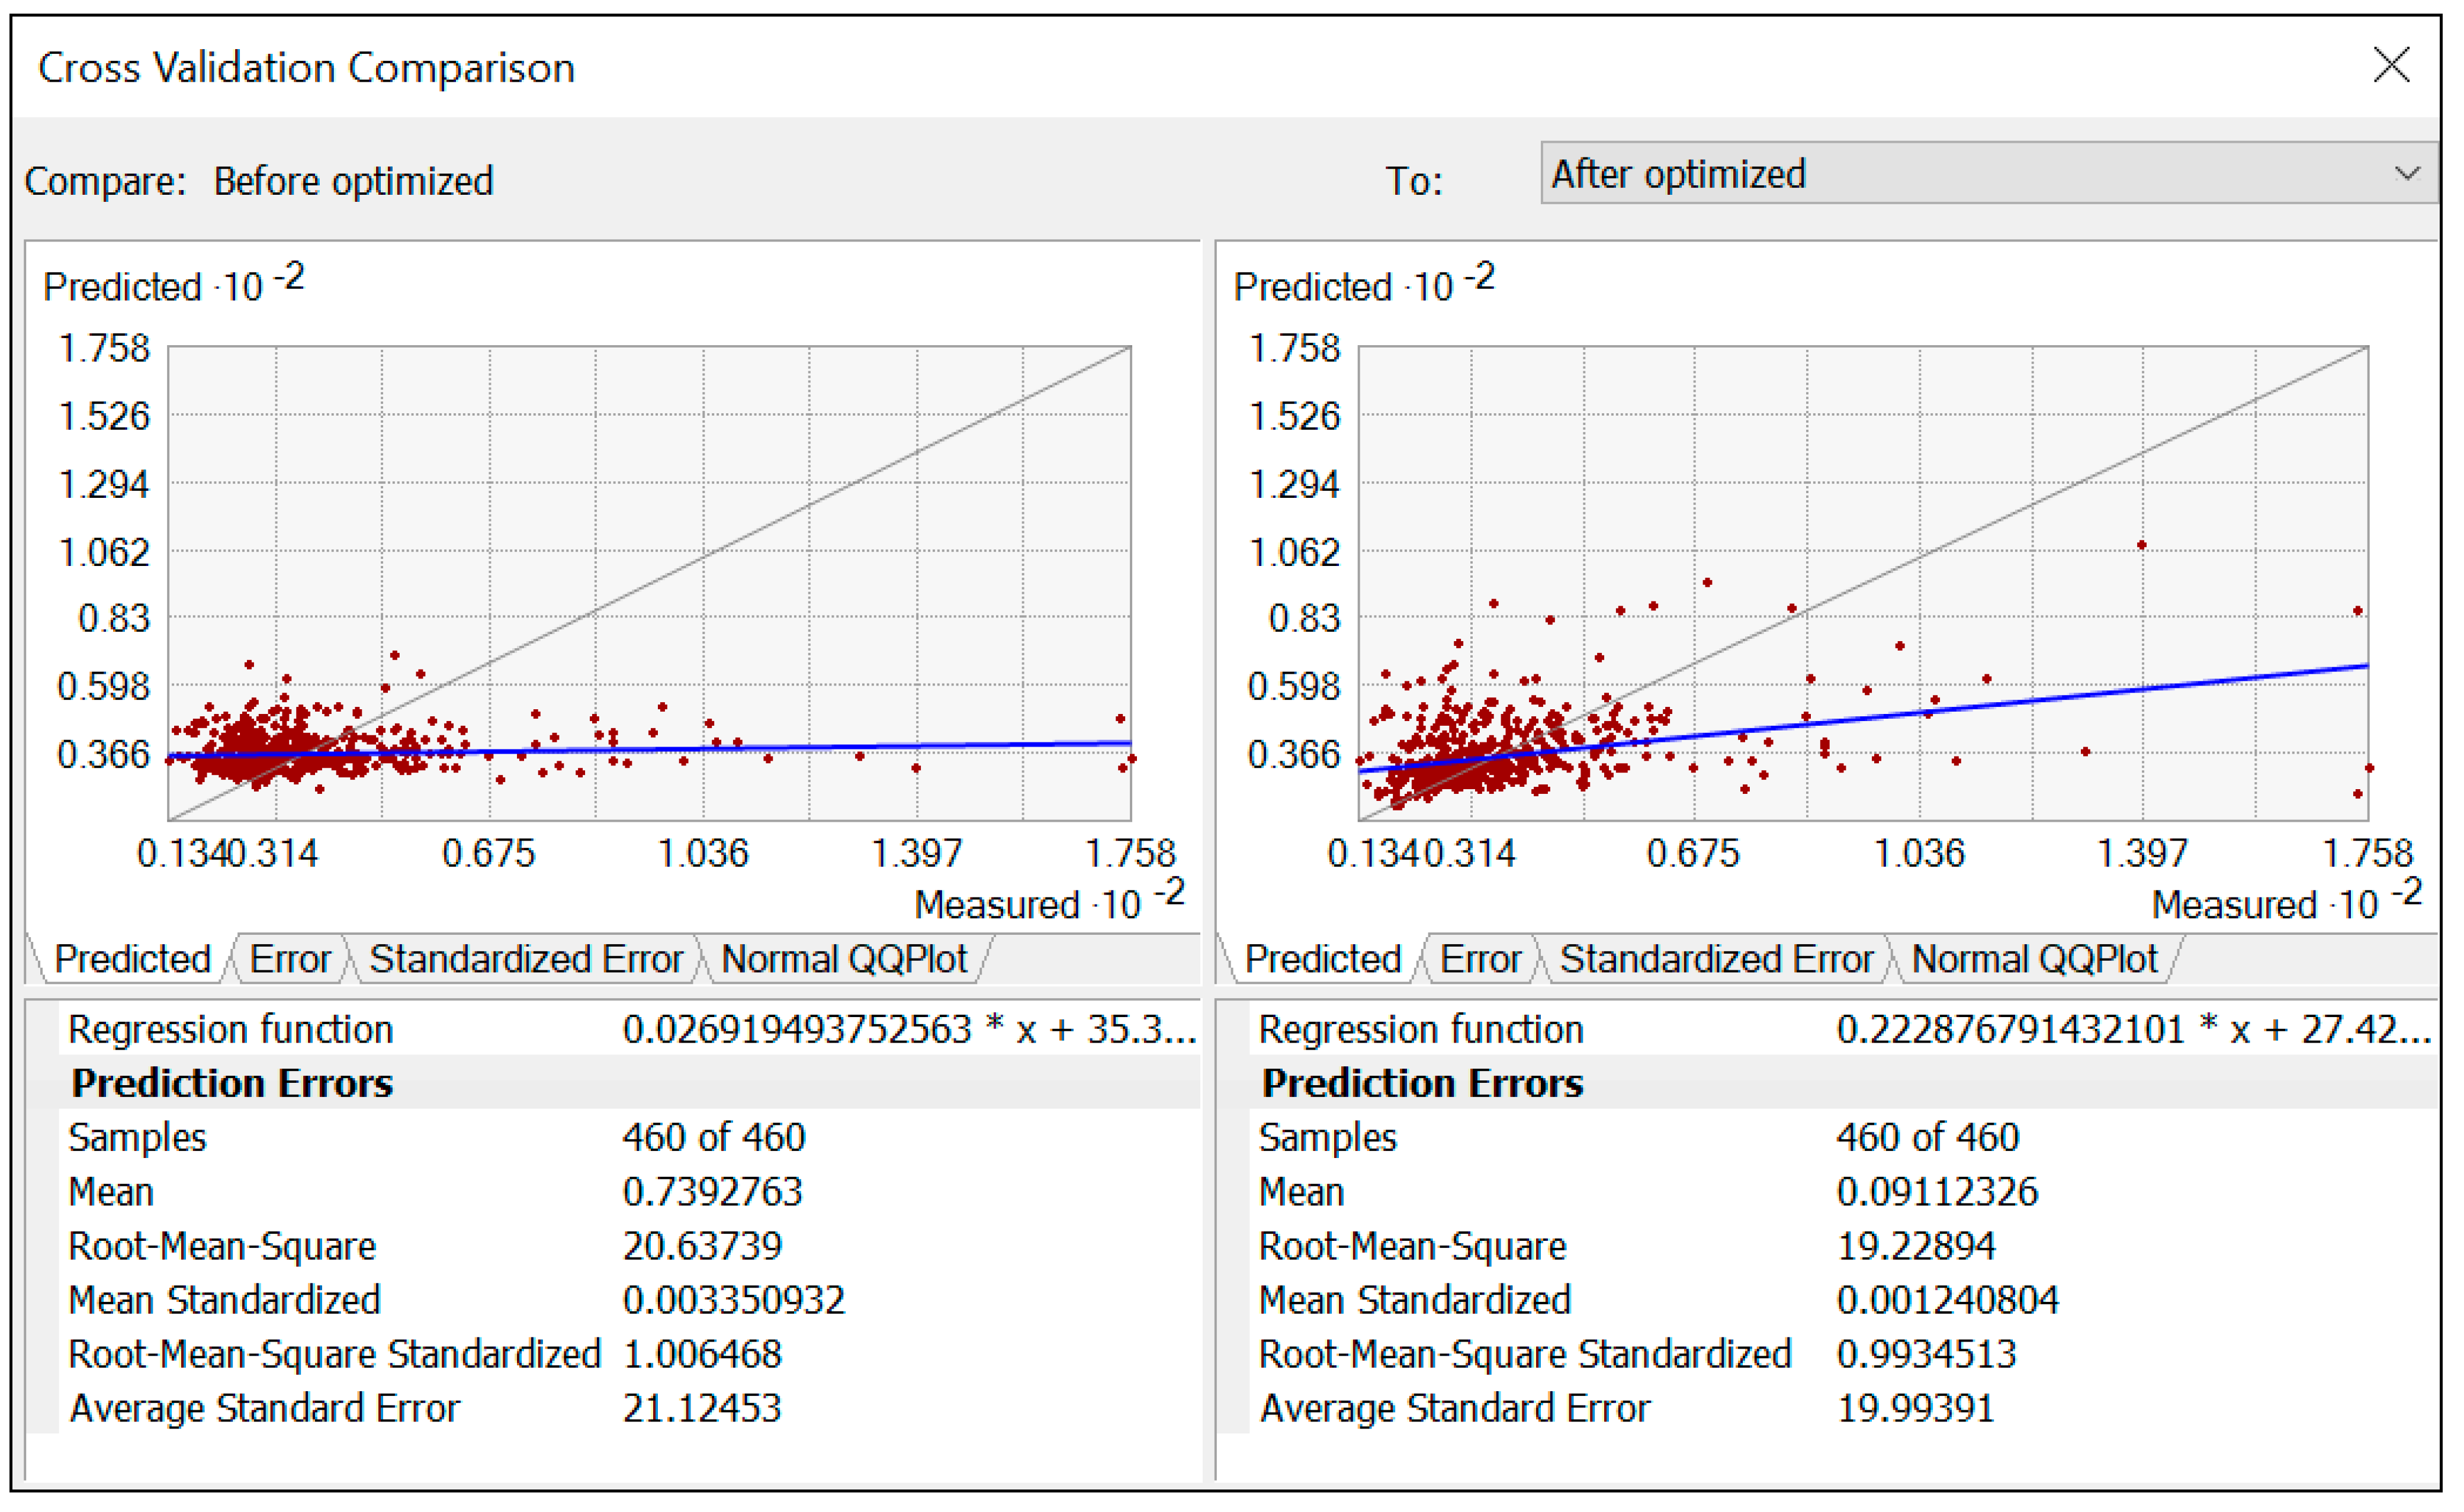This screenshot has width=2464, height=1512.
Task: Open the right Standardized Error tab
Action: click(x=1716, y=959)
